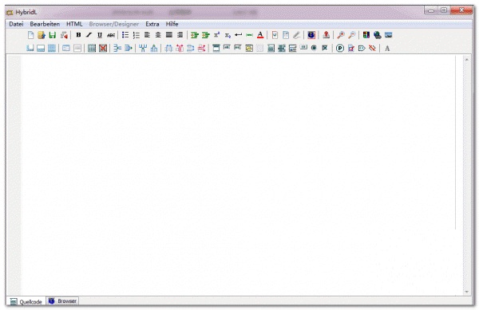Click the superscript x² icon
The image size is (479, 310).
217,35
